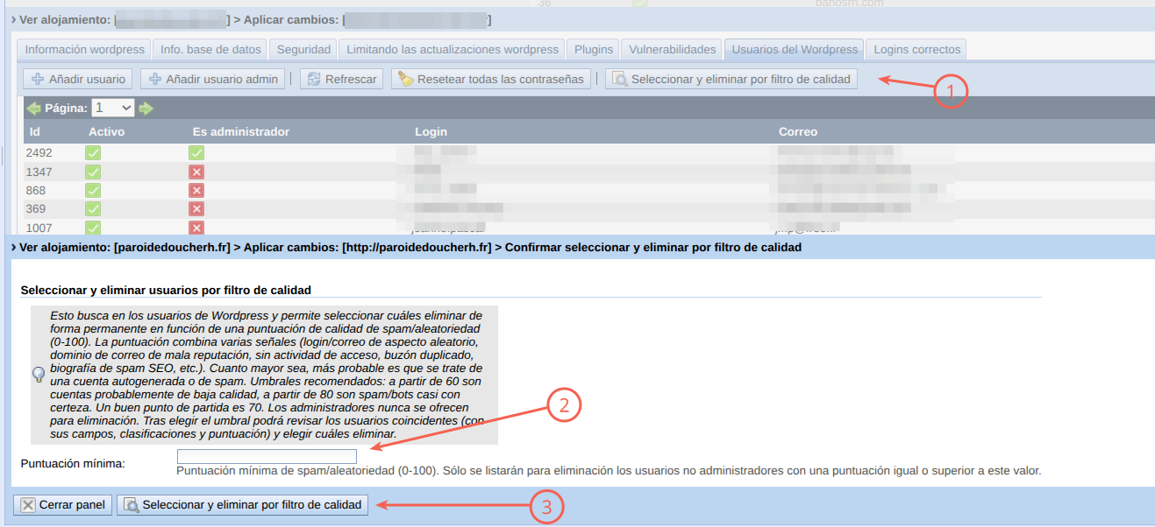The width and height of the screenshot is (1155, 527).
Task: Click Activo green check for user 369
Action: tap(93, 209)
